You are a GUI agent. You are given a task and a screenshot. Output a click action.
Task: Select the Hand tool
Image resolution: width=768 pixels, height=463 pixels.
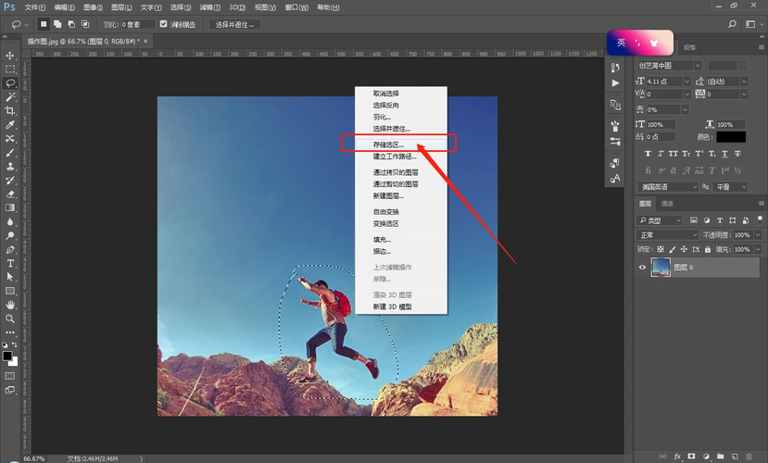tap(10, 305)
